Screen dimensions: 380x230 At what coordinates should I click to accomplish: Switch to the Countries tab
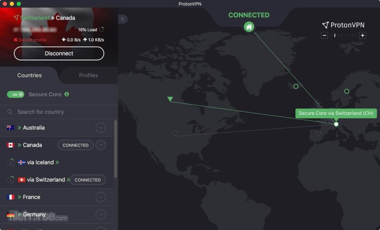pos(29,75)
